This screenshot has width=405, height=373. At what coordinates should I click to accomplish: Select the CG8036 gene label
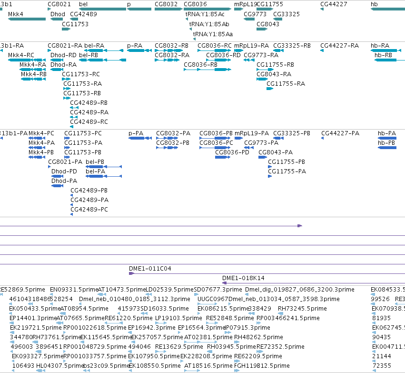point(195,4)
